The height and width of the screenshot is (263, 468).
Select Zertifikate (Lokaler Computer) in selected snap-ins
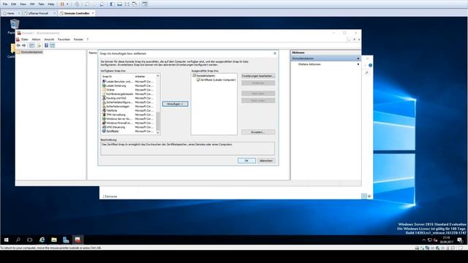216,80
